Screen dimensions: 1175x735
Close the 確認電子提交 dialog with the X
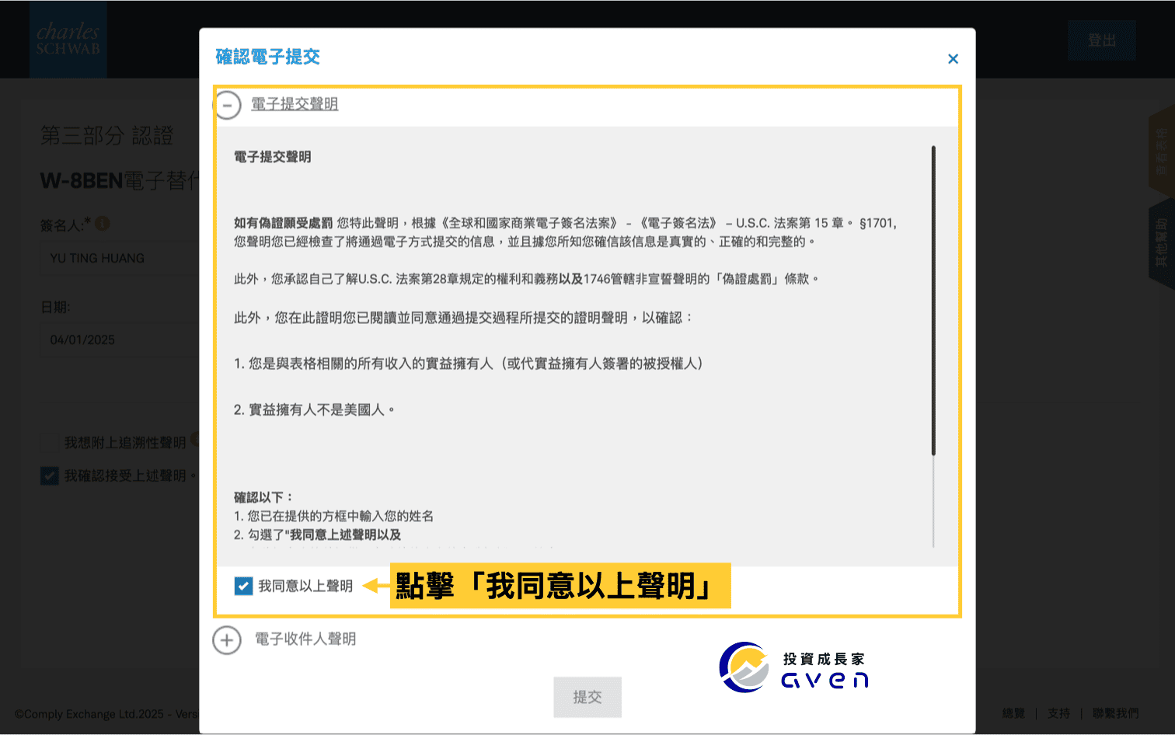[953, 59]
